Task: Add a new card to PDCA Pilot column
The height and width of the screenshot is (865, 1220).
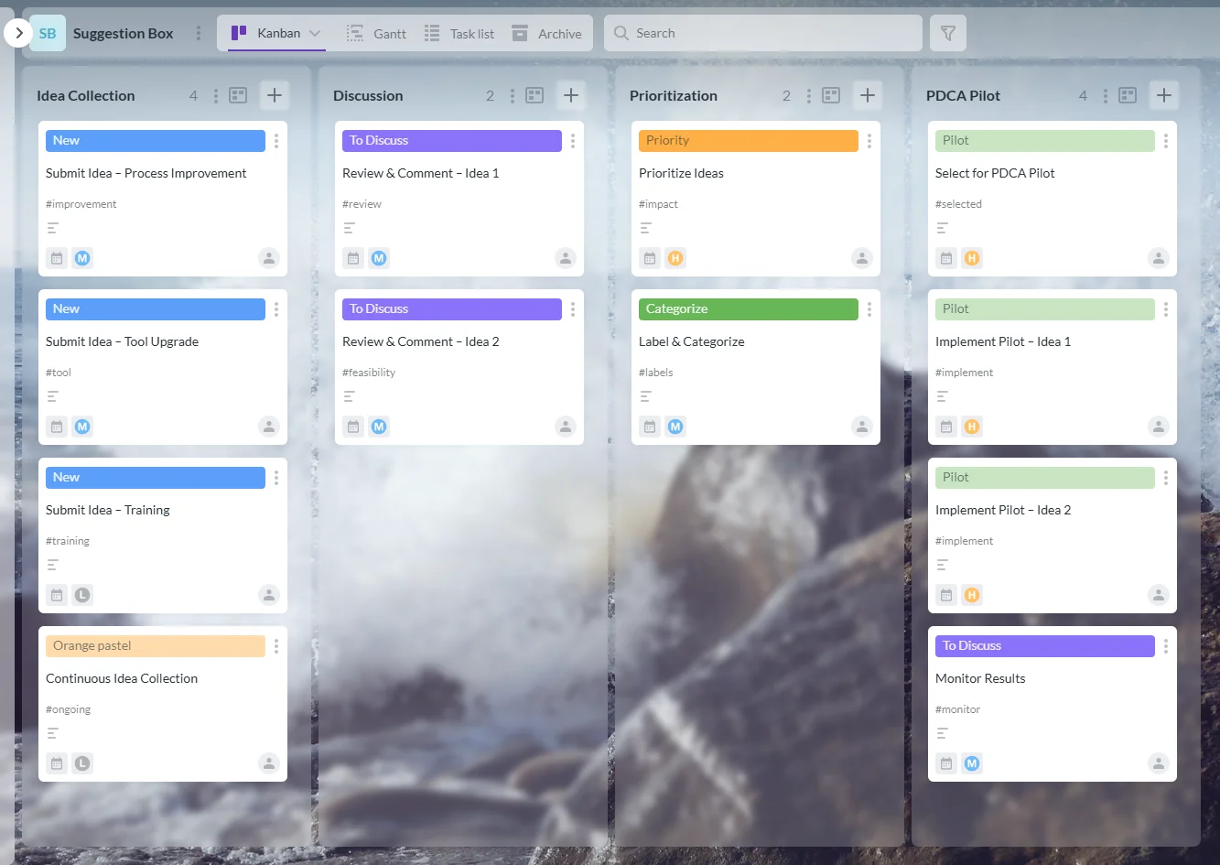Action: point(1163,94)
